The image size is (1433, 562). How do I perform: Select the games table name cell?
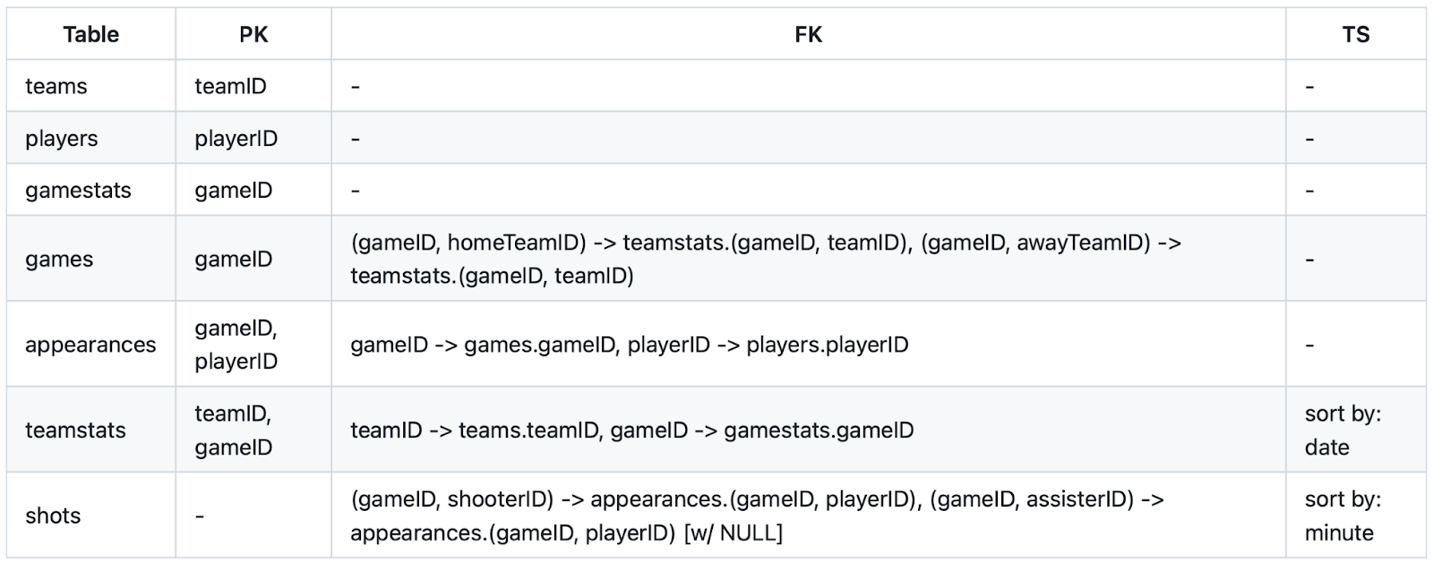click(59, 260)
